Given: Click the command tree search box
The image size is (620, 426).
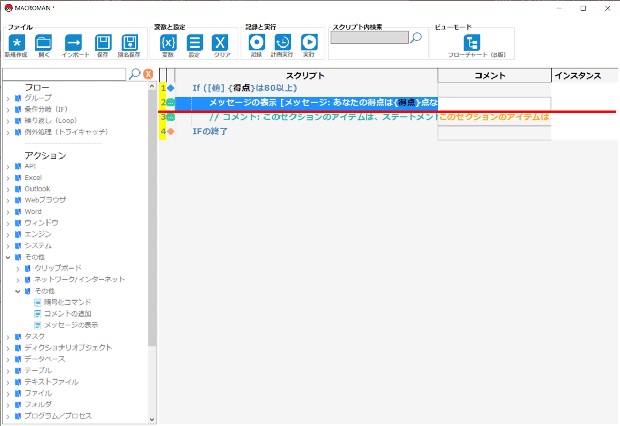Looking at the screenshot, I should [64, 74].
